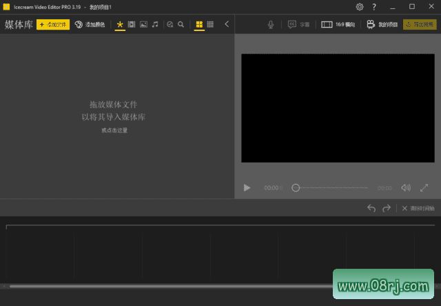Click the Icecream Video Editor app logo

pyautogui.click(x=6, y=7)
